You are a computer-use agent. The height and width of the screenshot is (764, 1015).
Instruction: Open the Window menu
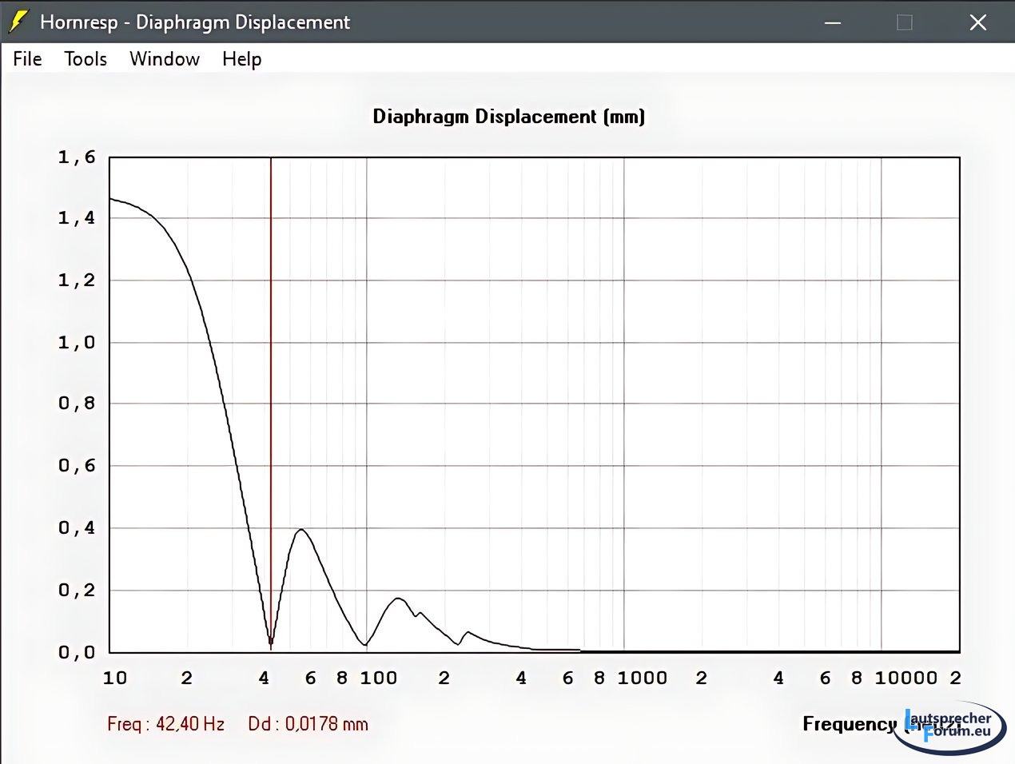coord(165,59)
